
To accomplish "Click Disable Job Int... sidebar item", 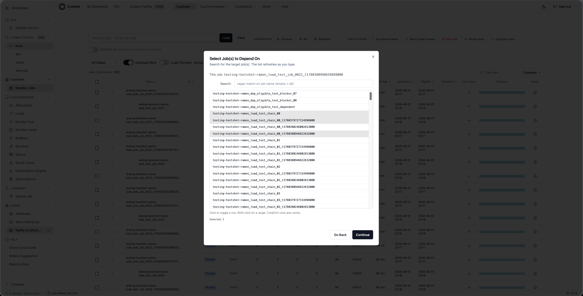I will (x=28, y=28).
